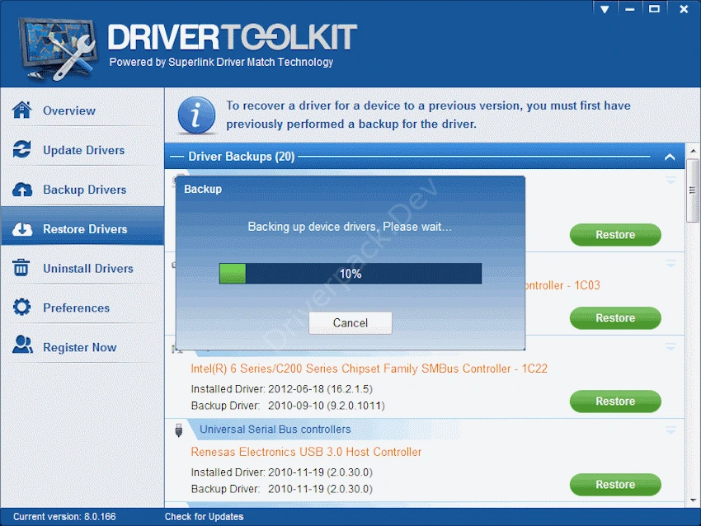Viewport: 701px width, 526px height.
Task: Expand the chevron above the 1C03 controller entry
Action: tap(670, 264)
